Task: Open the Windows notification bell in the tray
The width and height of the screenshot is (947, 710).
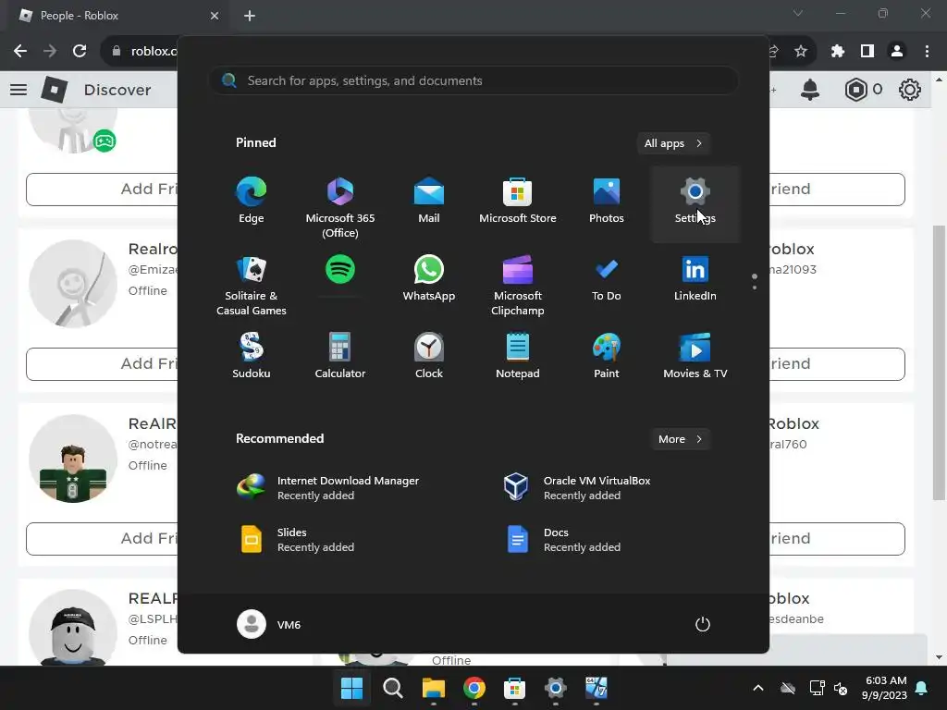Action: [921, 688]
